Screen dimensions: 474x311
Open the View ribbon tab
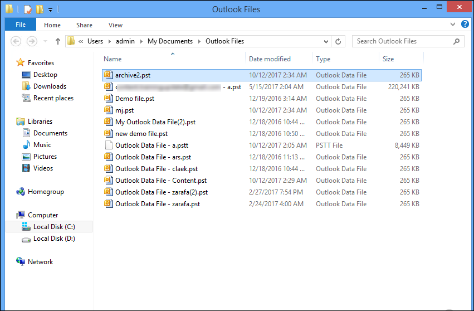coord(115,25)
